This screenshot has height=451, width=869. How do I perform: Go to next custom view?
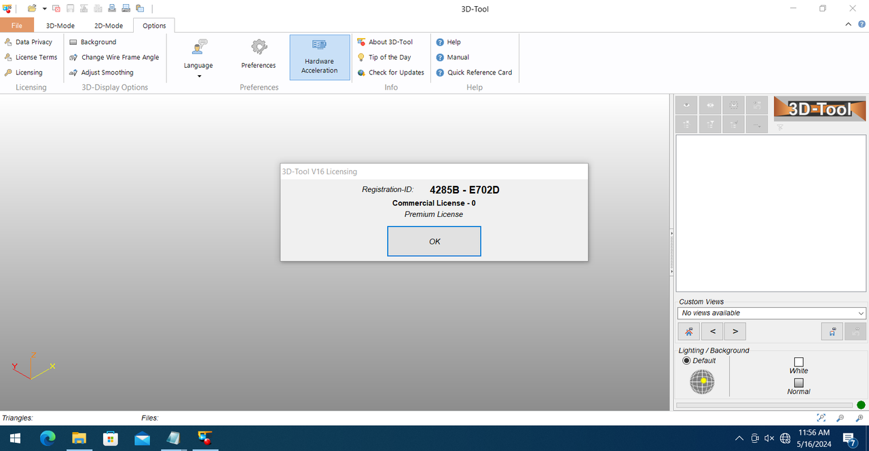coord(735,331)
